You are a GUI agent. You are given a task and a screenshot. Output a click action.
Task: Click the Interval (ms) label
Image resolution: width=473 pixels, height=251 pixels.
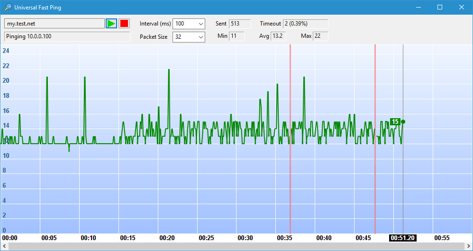[155, 24]
